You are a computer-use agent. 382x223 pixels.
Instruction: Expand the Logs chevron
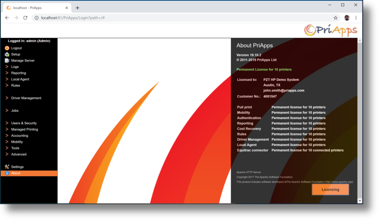(7, 67)
